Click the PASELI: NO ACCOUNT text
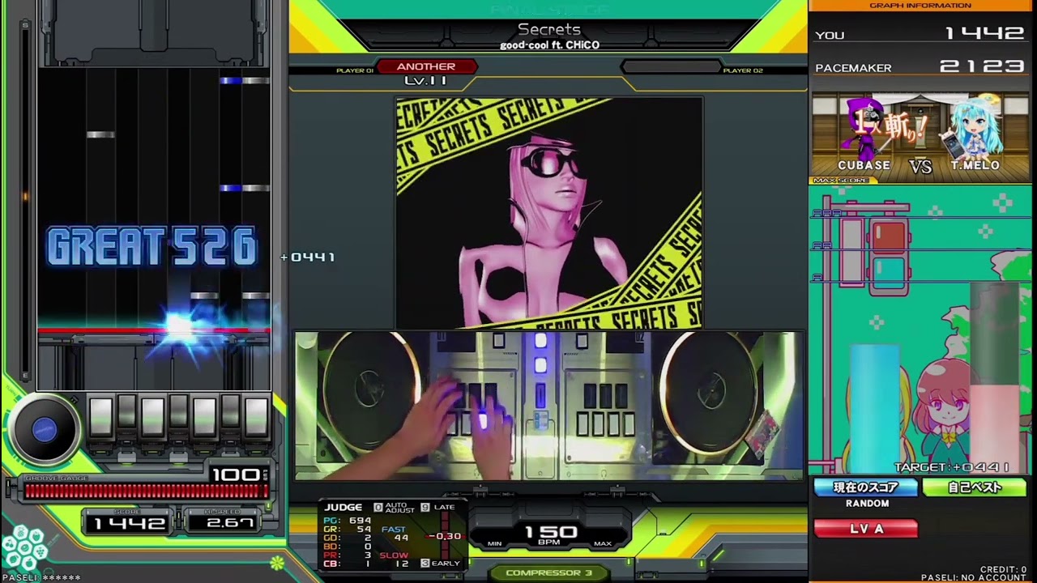The image size is (1037, 583). coord(974,578)
